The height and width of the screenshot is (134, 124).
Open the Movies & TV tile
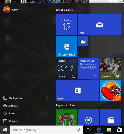[x=111, y=117]
